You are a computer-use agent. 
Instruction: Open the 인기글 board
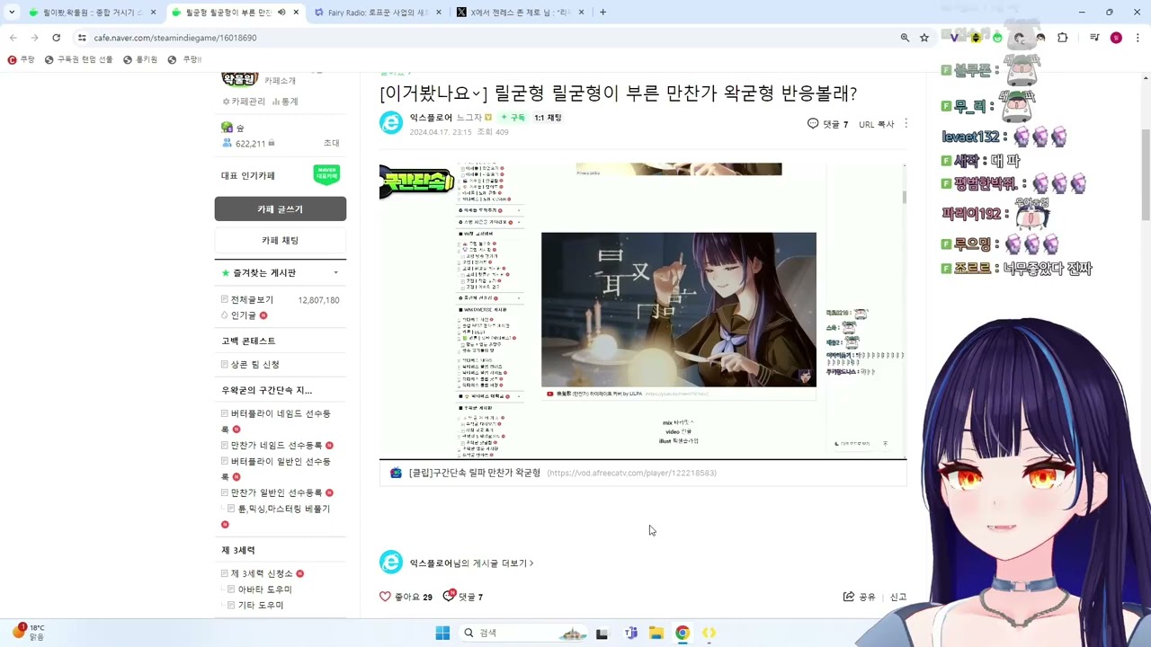point(243,315)
